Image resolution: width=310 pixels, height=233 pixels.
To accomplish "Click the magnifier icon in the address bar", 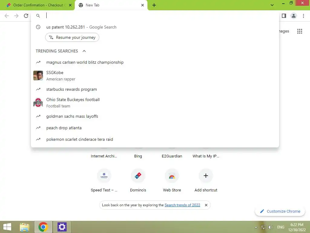I will pyautogui.click(x=38, y=16).
